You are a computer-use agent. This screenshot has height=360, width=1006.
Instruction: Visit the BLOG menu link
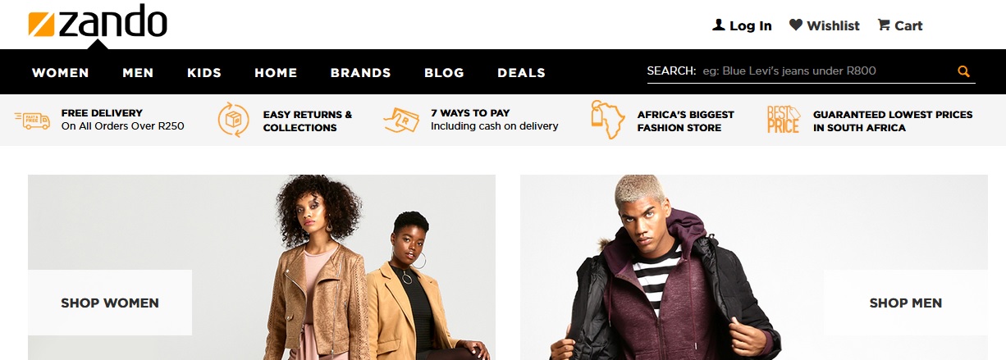tap(444, 73)
